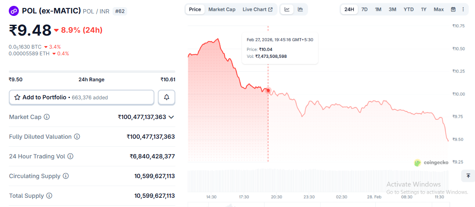Click the #62 rank badge
Image resolution: width=475 pixels, height=207 pixels.
click(120, 11)
